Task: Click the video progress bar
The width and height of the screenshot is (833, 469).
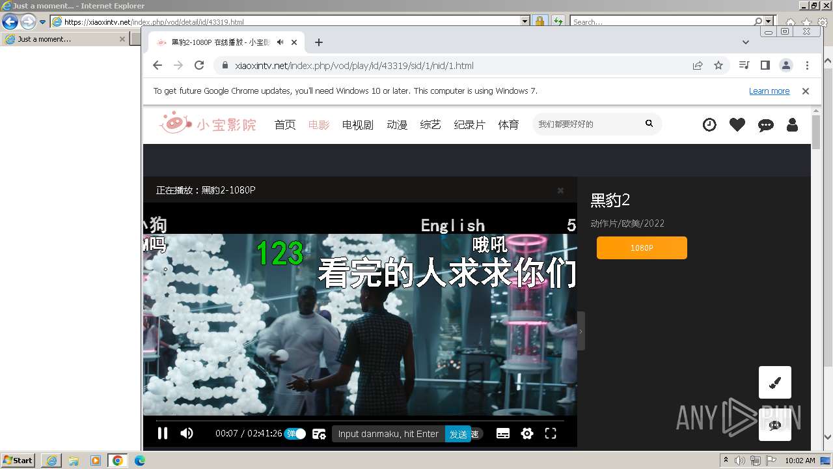Action: (360, 421)
